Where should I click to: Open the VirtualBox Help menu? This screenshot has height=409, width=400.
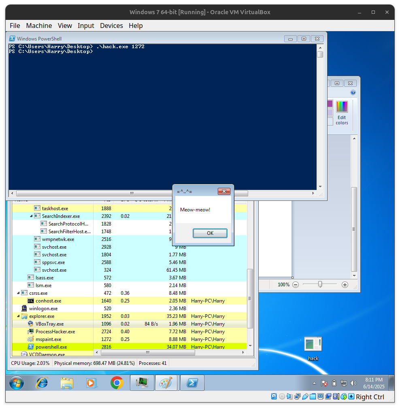coord(136,26)
